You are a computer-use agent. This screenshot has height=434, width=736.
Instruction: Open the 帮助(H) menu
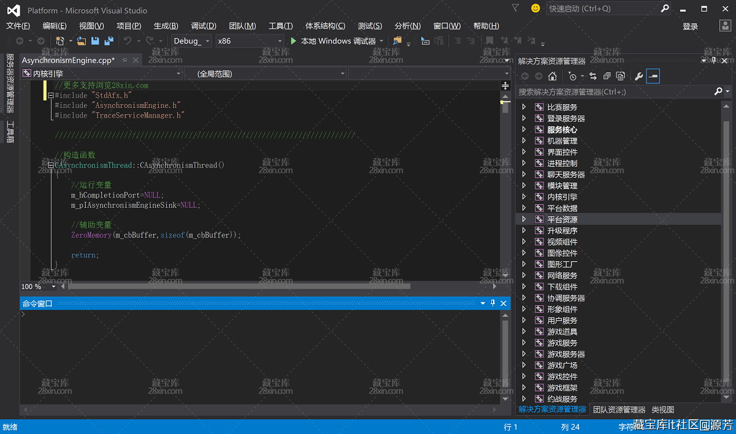click(x=486, y=26)
